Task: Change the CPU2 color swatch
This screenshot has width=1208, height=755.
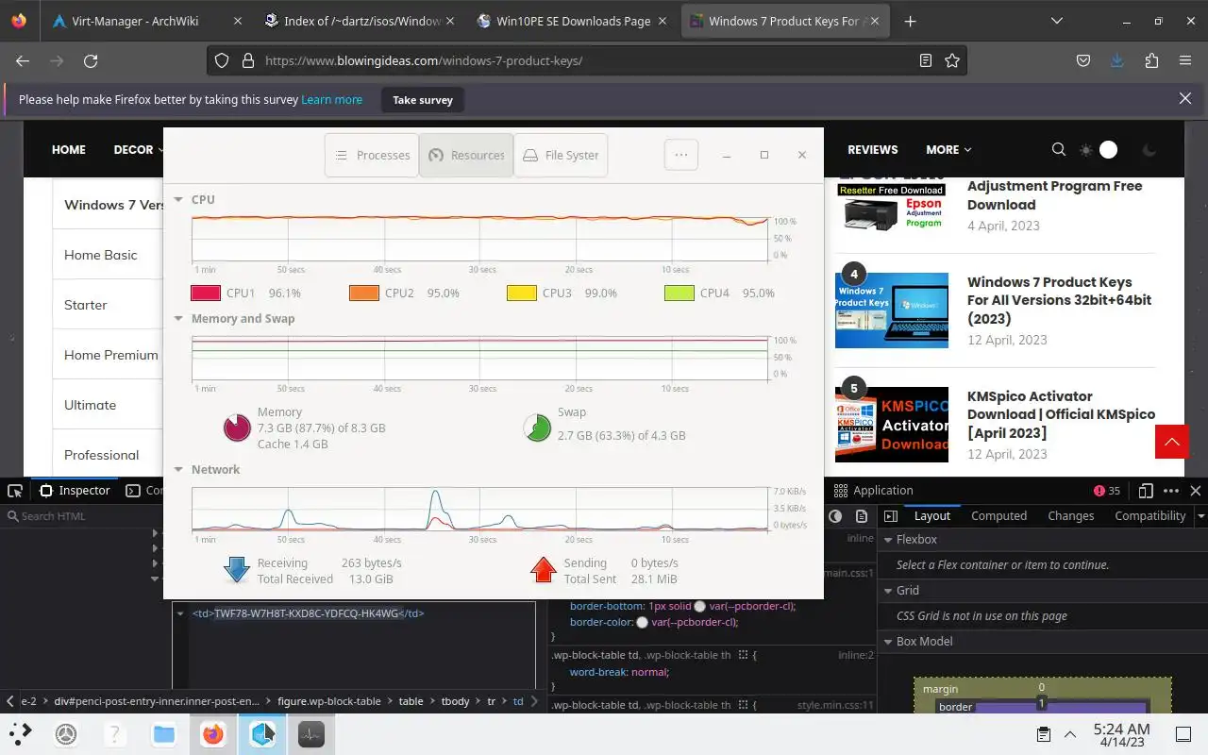Action: [x=363, y=294]
